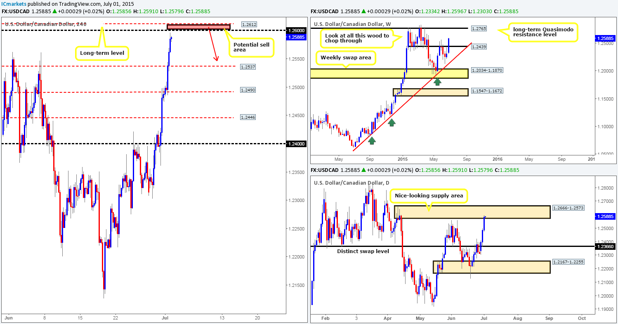Click the 2015 date label on weekly axis
The width and height of the screenshot is (618, 324).
(x=403, y=159)
